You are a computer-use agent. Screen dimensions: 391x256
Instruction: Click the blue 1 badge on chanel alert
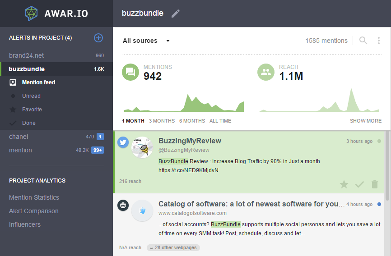point(100,137)
